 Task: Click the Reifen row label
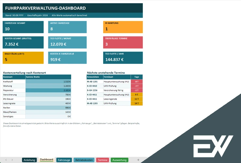(7, 108)
